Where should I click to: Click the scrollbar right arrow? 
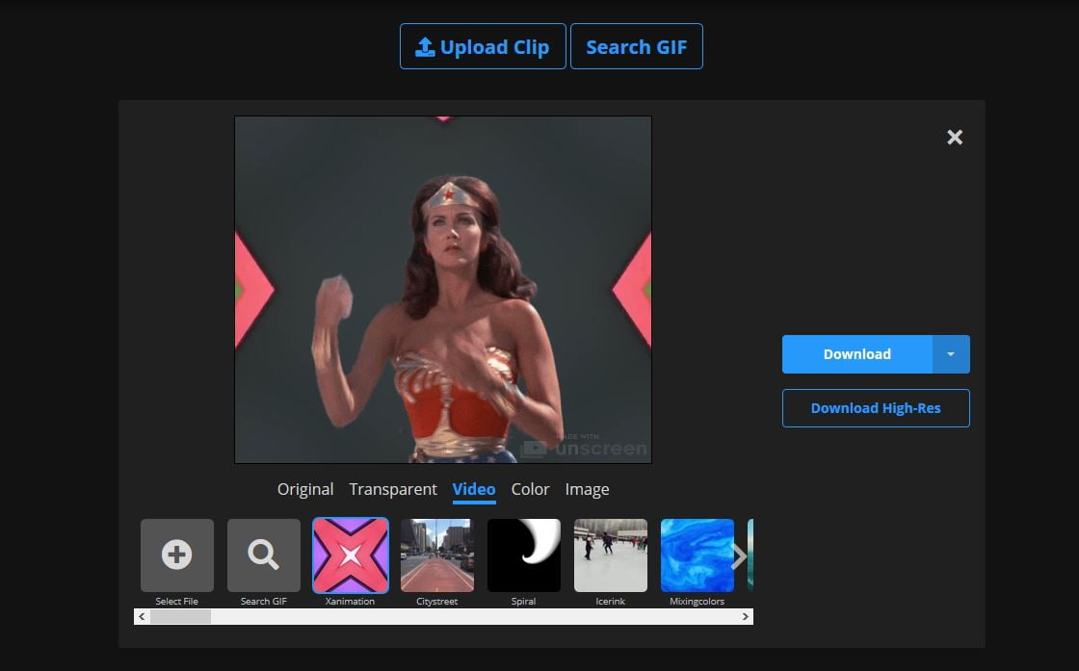pos(746,617)
